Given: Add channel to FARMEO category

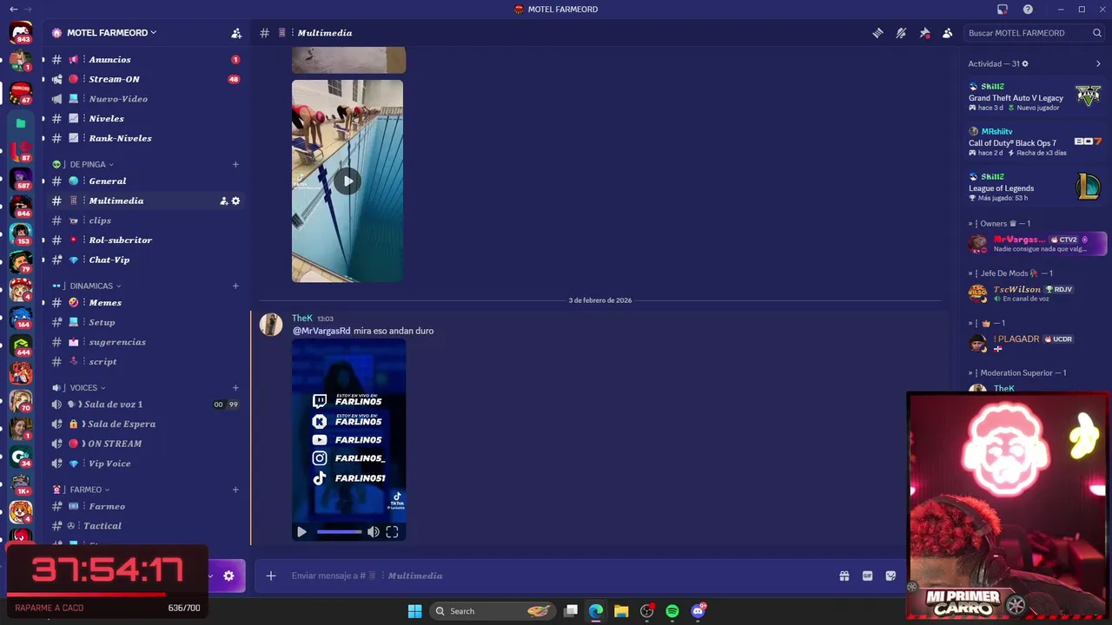Looking at the screenshot, I should (x=235, y=490).
